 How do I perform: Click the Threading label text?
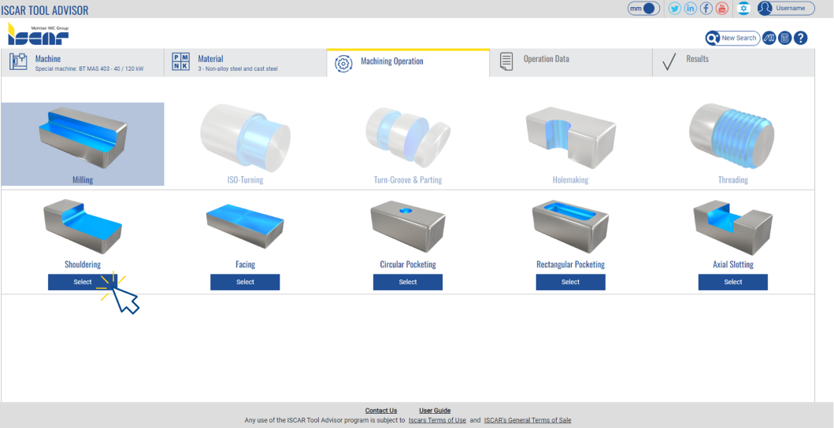pos(733,179)
